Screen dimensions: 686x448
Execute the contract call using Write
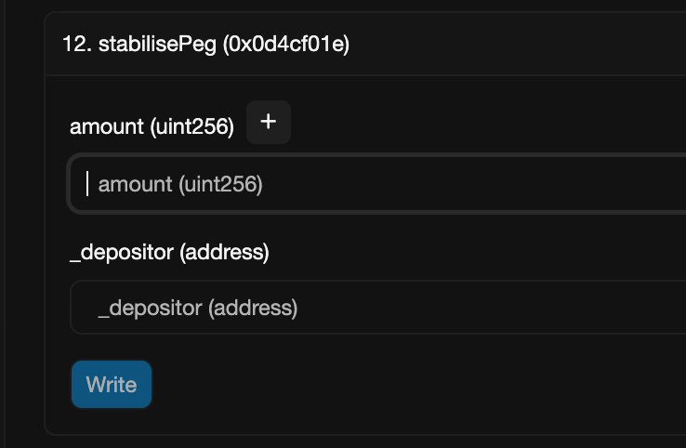(x=112, y=385)
